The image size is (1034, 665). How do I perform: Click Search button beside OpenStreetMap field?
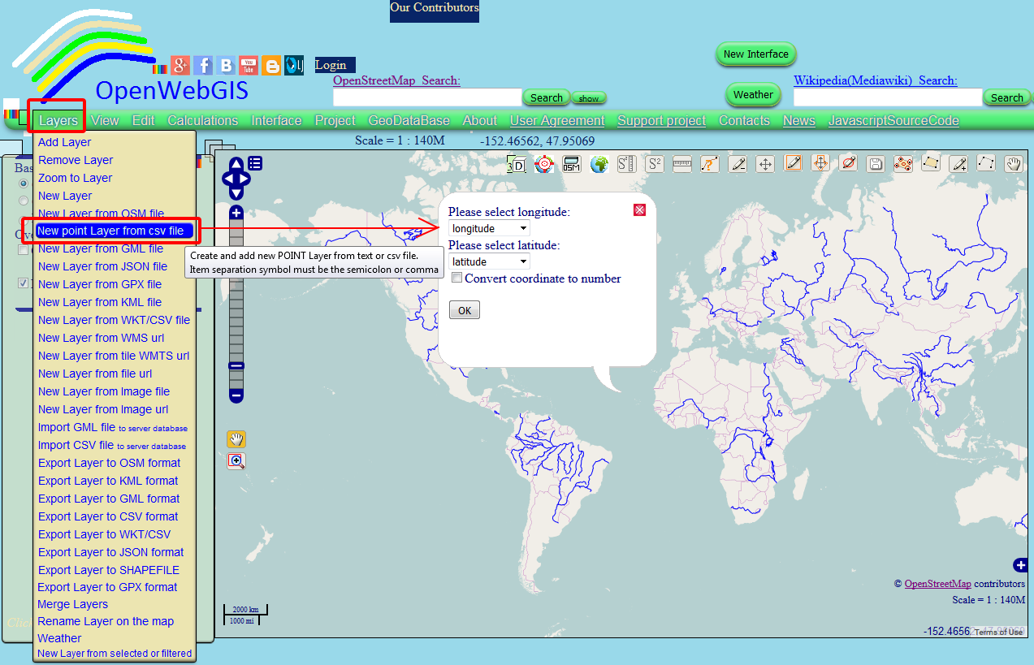point(547,97)
